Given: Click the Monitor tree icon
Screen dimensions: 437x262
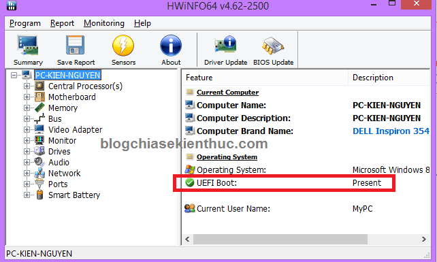Looking at the screenshot, I should tap(39, 140).
